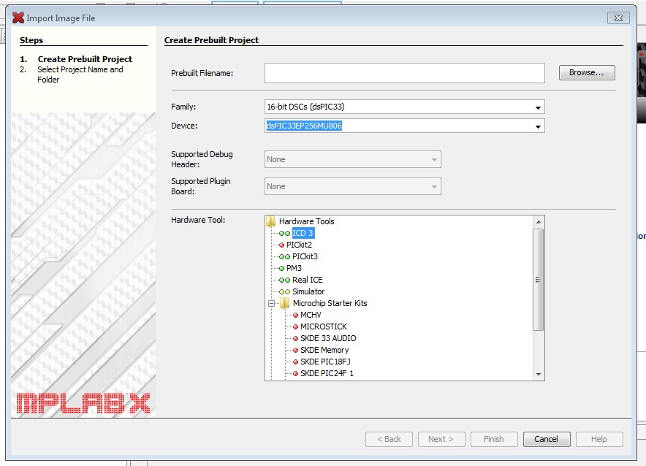This screenshot has height=466, width=646.
Task: Open Help for the wizard
Action: [599, 439]
